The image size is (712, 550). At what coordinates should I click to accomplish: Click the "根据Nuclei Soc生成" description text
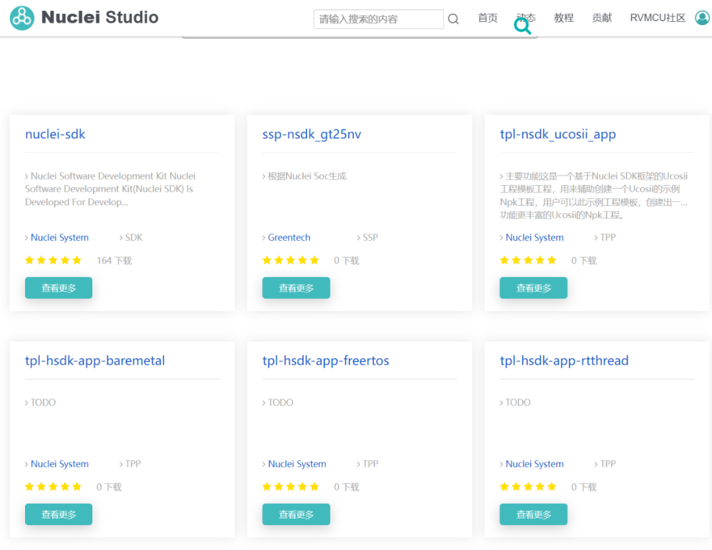tap(307, 176)
